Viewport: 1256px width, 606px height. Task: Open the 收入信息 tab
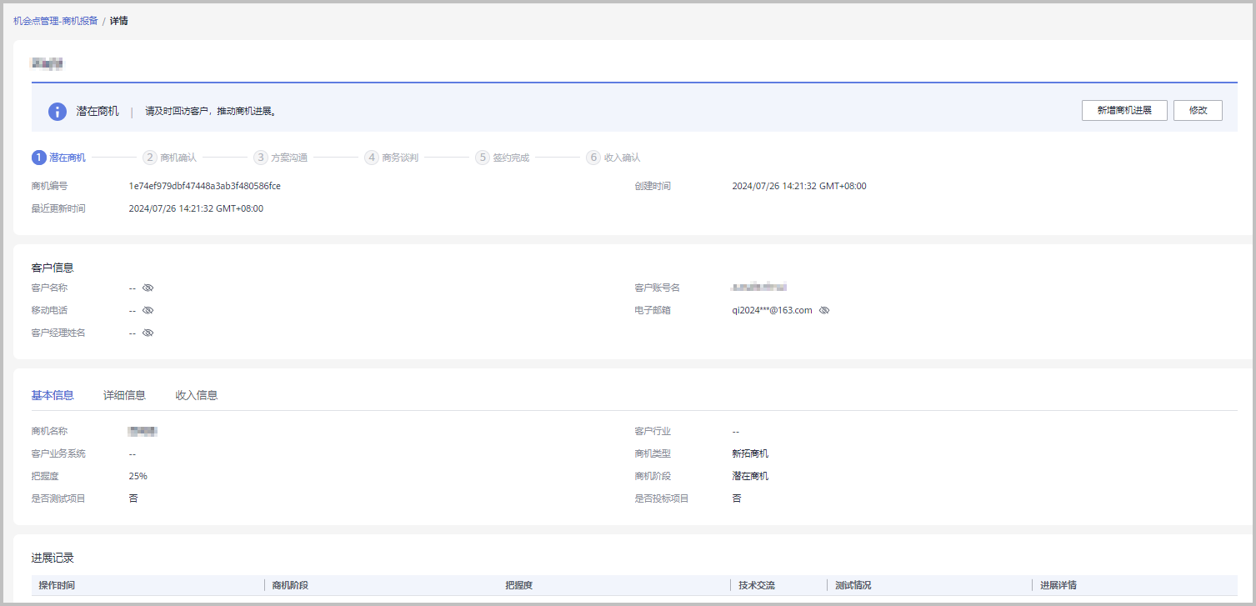tap(197, 395)
